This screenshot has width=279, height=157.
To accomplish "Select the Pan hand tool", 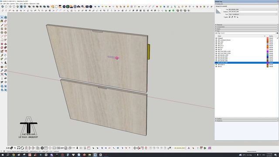I will tap(6, 67).
